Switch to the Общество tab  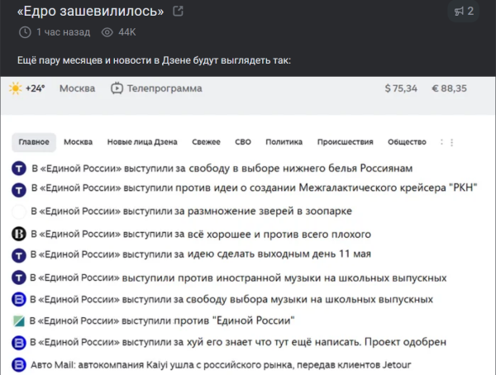pos(407,142)
